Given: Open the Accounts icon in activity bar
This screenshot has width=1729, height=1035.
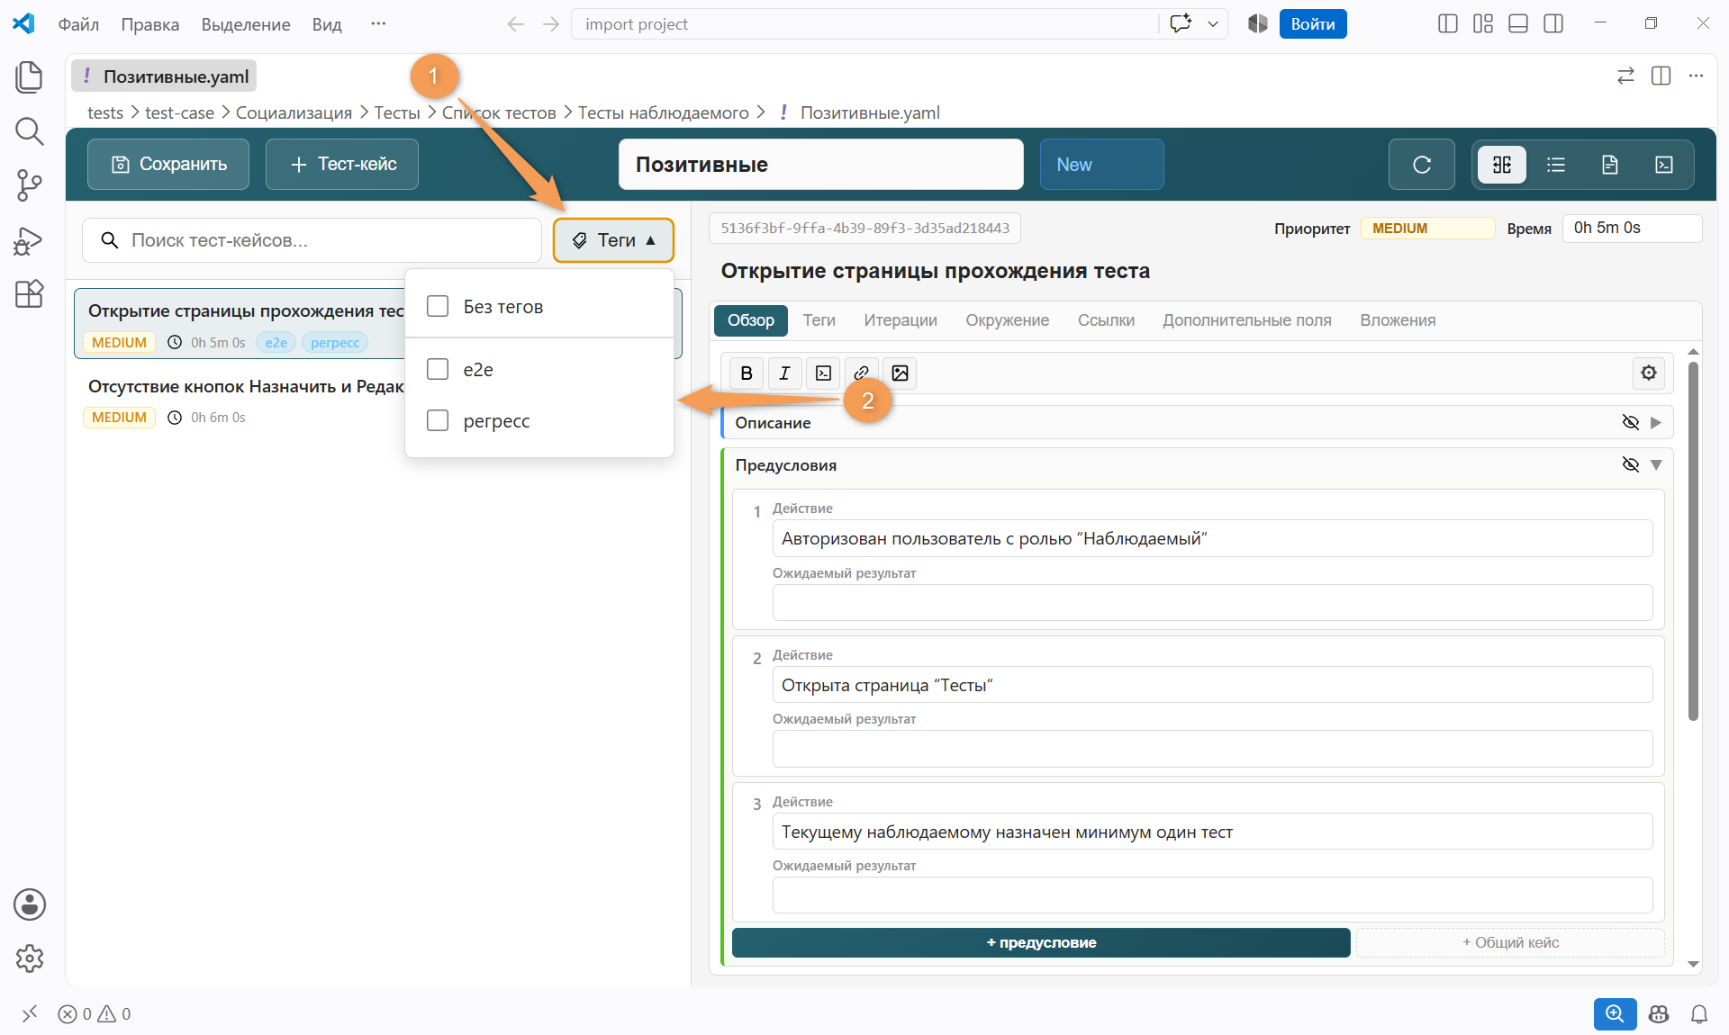Looking at the screenshot, I should 29,904.
